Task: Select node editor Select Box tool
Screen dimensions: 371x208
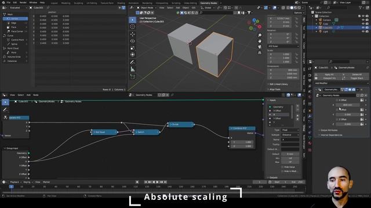Action: click(x=5, y=102)
